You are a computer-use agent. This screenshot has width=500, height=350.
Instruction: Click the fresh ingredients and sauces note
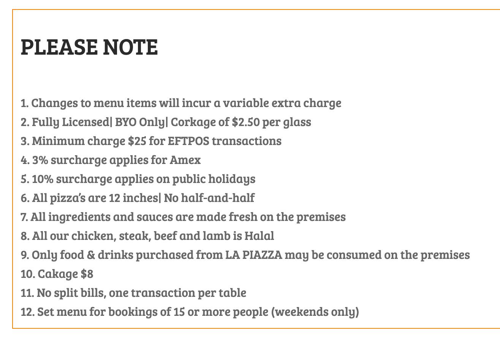[x=183, y=217]
